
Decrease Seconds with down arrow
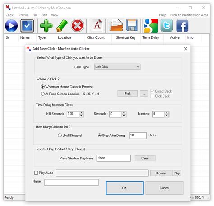(x=124, y=116)
